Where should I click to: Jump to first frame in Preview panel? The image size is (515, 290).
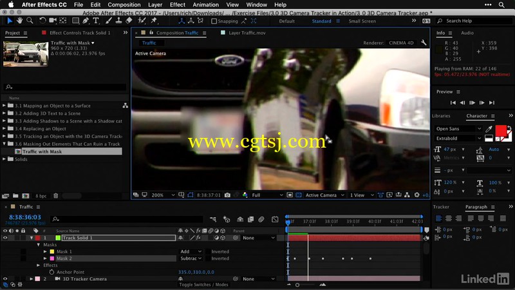pos(453,102)
